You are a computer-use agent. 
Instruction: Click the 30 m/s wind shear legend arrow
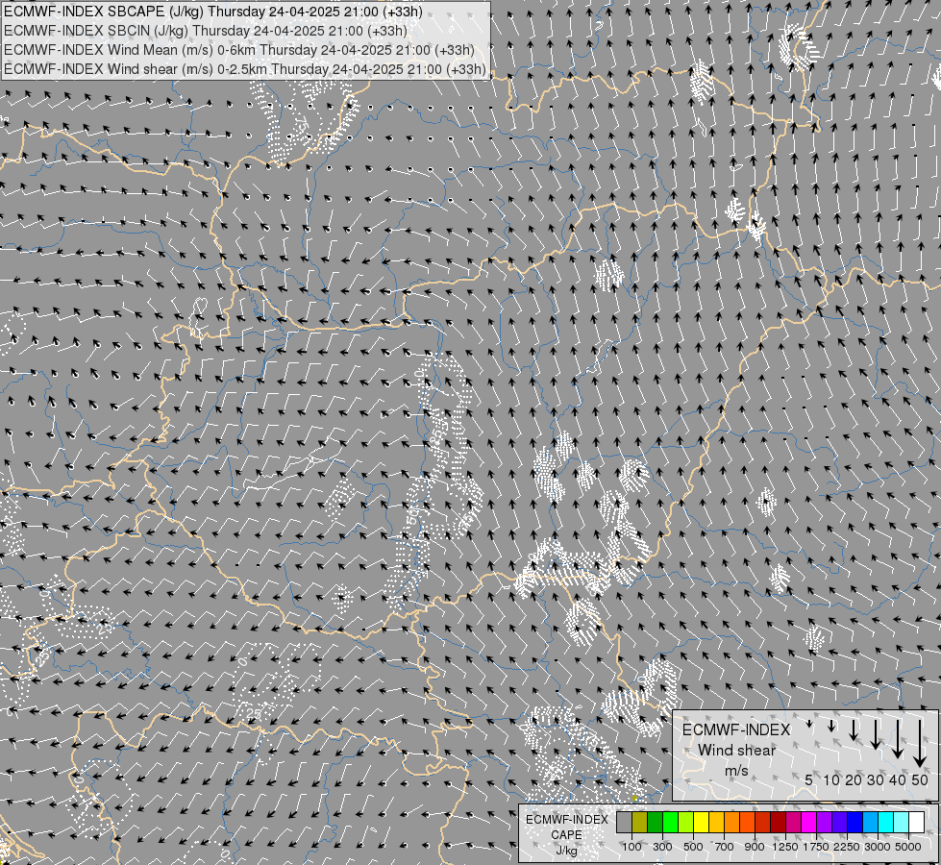tap(876, 734)
